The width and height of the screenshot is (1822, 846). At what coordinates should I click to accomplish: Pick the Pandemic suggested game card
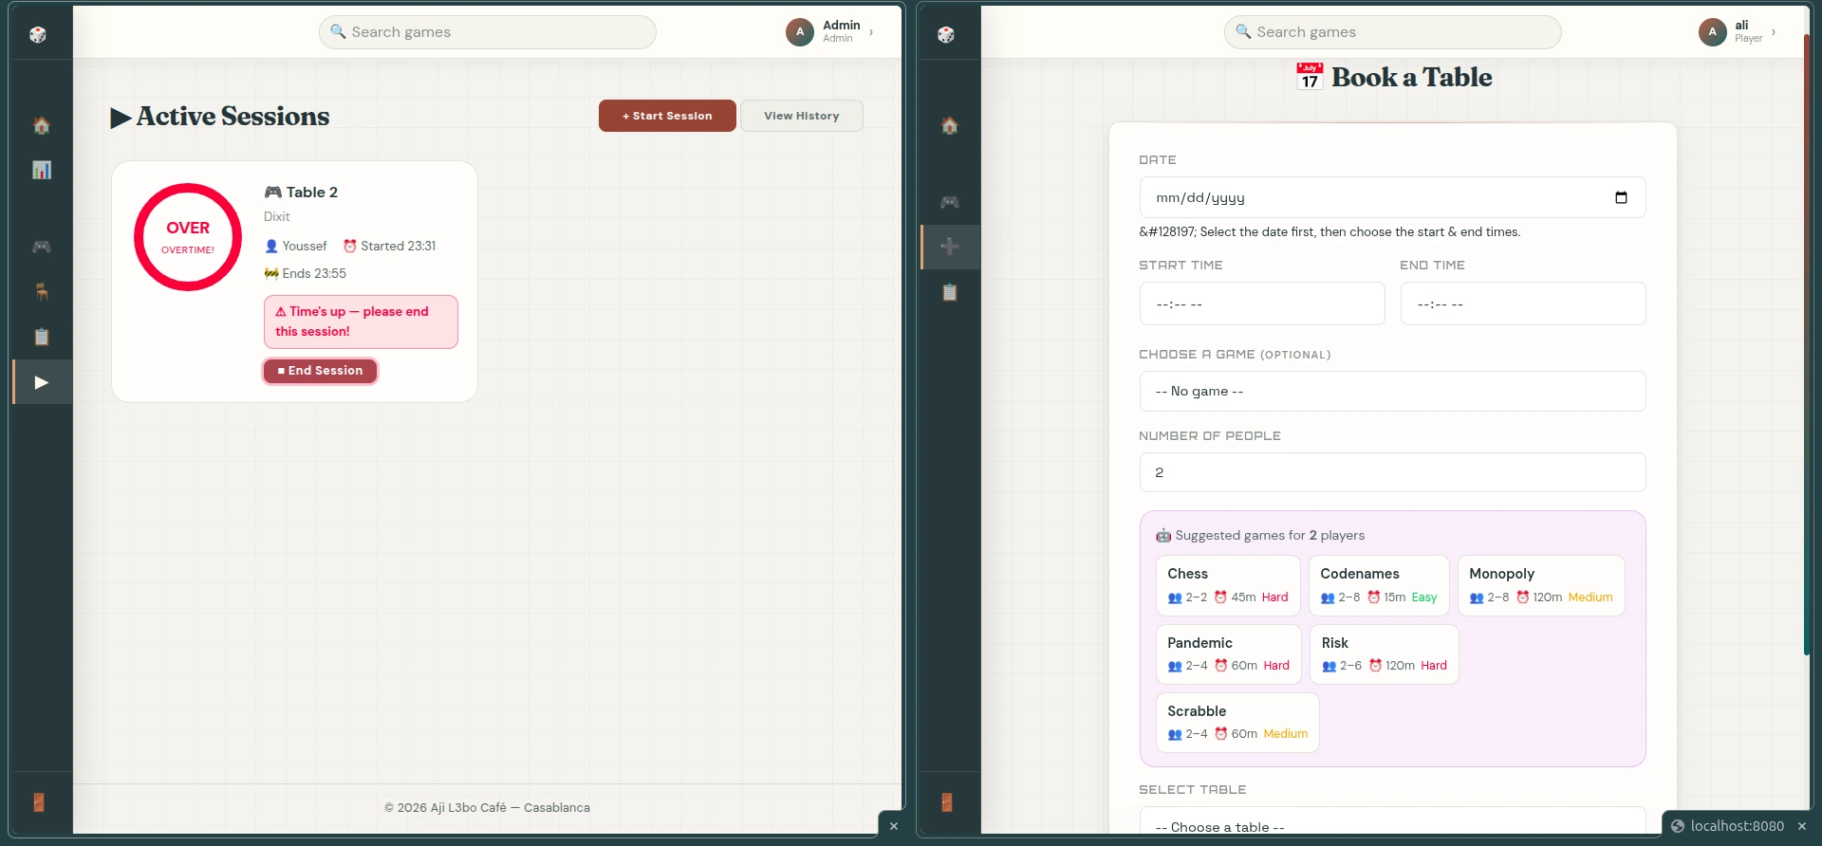coord(1229,653)
